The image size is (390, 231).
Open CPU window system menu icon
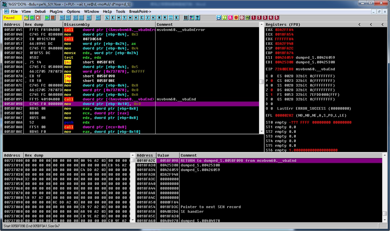pyautogui.click(x=7, y=12)
